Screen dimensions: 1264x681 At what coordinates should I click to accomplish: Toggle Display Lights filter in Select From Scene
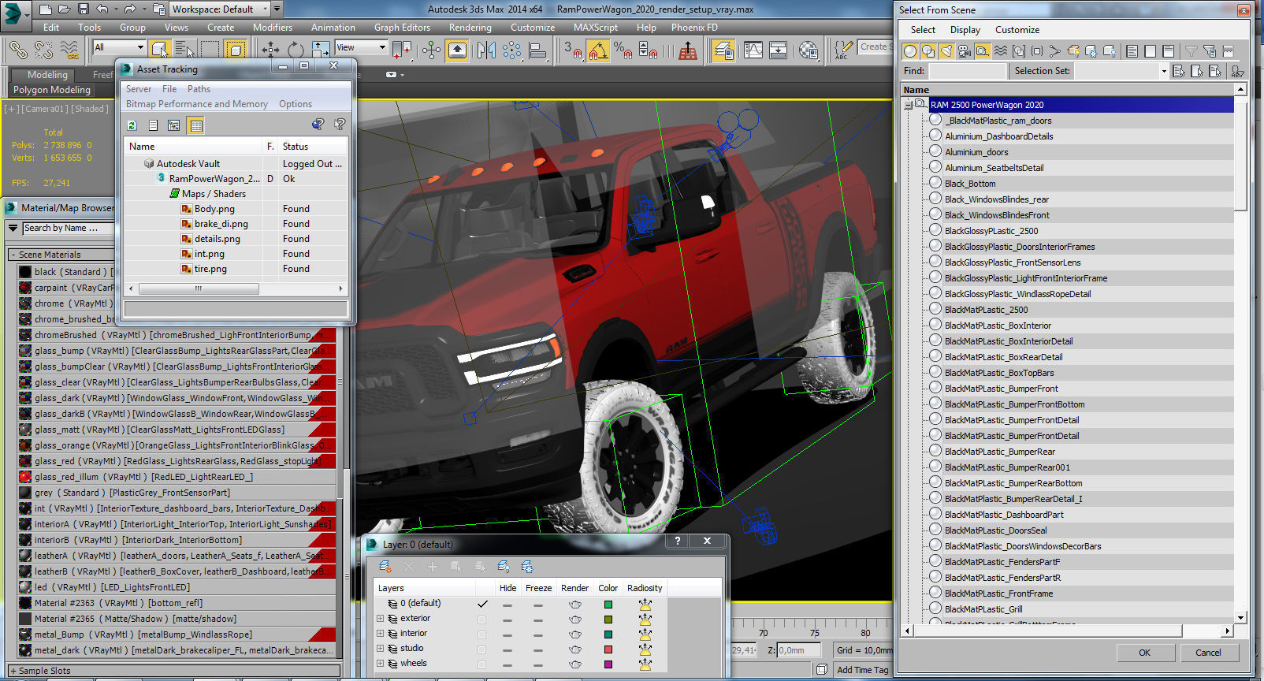pos(946,51)
